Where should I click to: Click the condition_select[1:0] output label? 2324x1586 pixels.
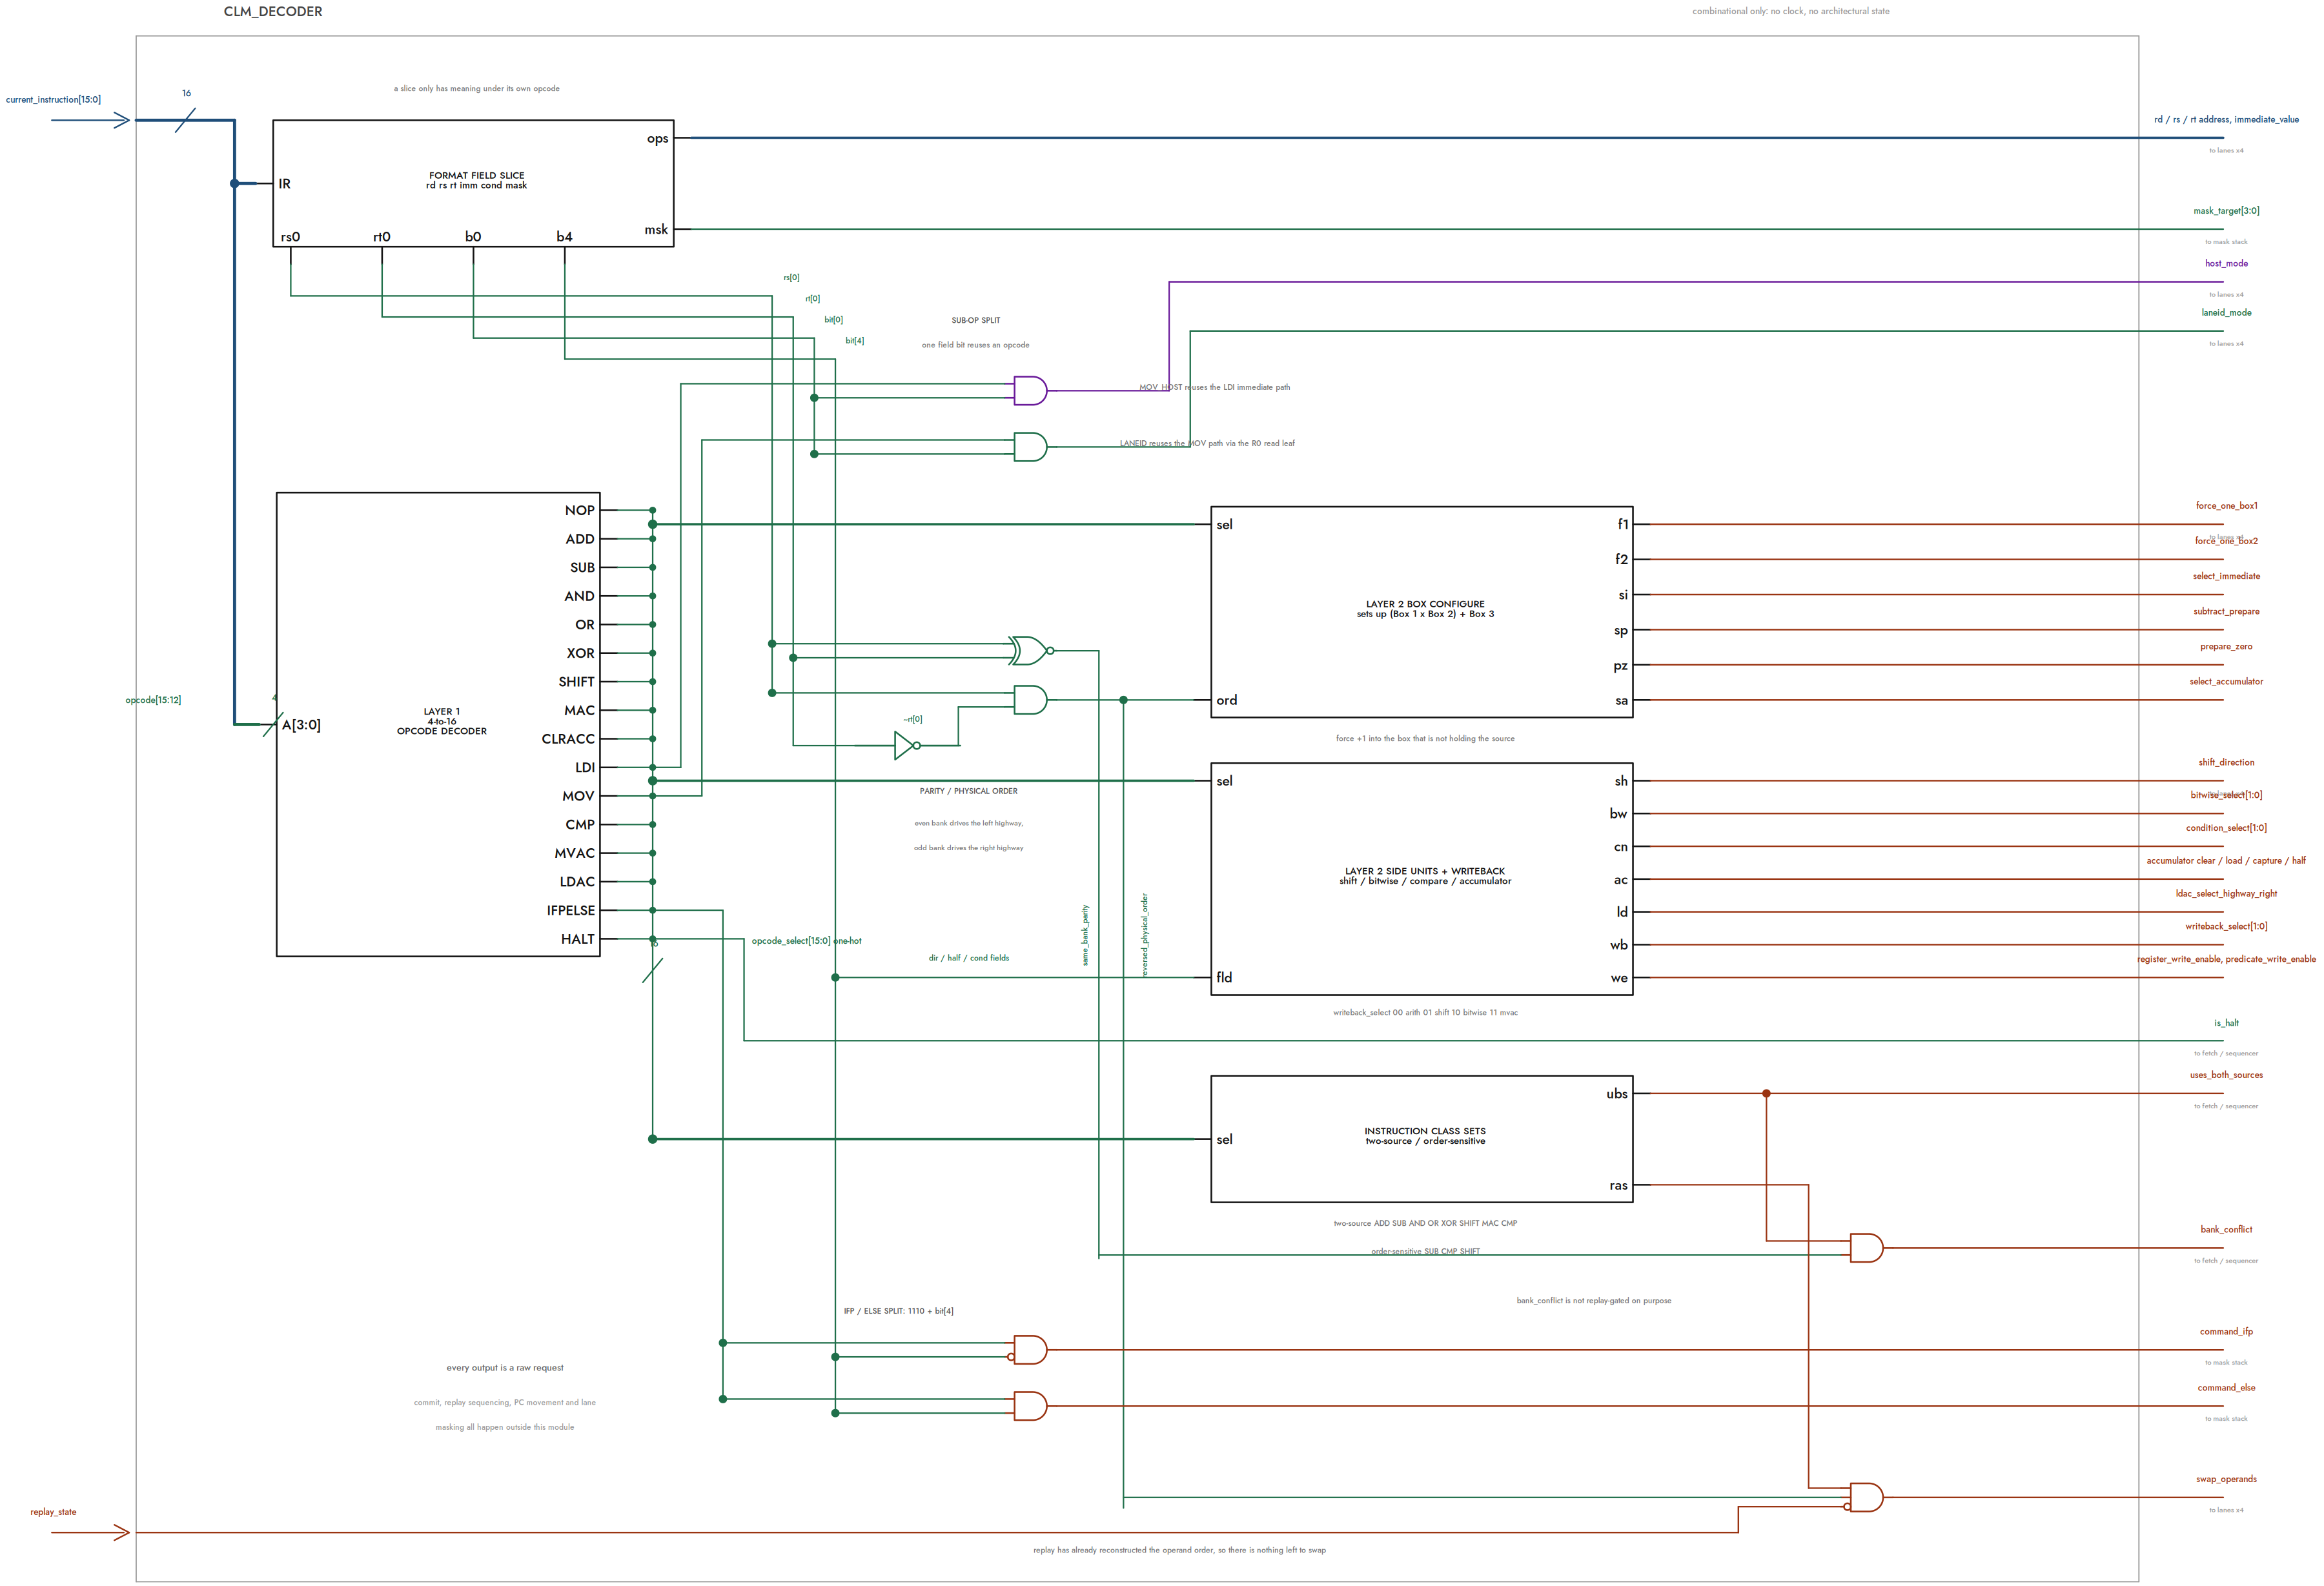coord(2226,827)
